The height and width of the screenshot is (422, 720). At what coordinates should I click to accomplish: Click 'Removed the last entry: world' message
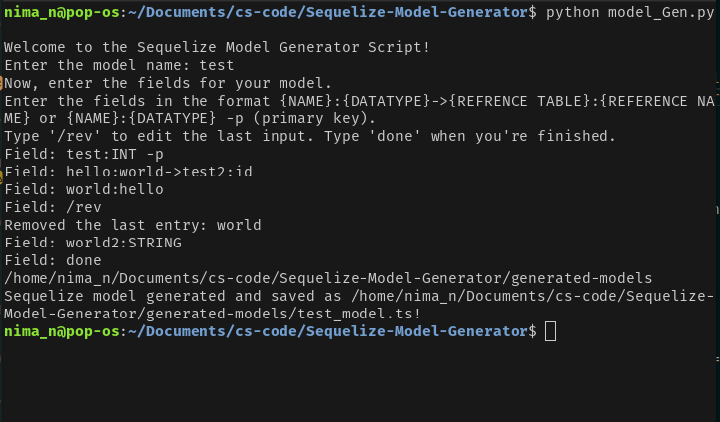point(132,225)
